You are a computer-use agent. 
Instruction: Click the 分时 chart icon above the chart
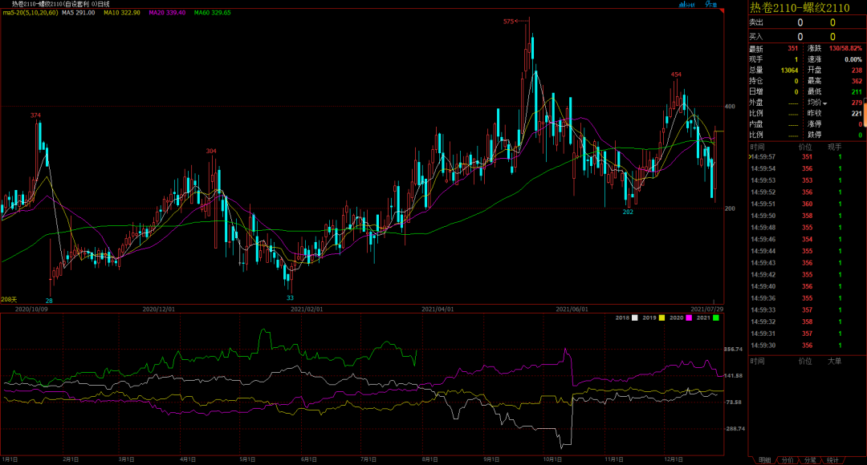(686, 5)
